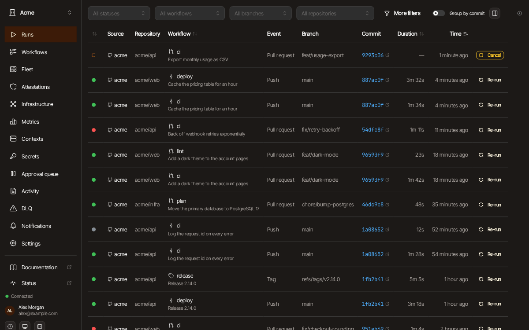Click the '52 minutes ago' time cell
Screen dimensions: 529x330
(450, 229)
